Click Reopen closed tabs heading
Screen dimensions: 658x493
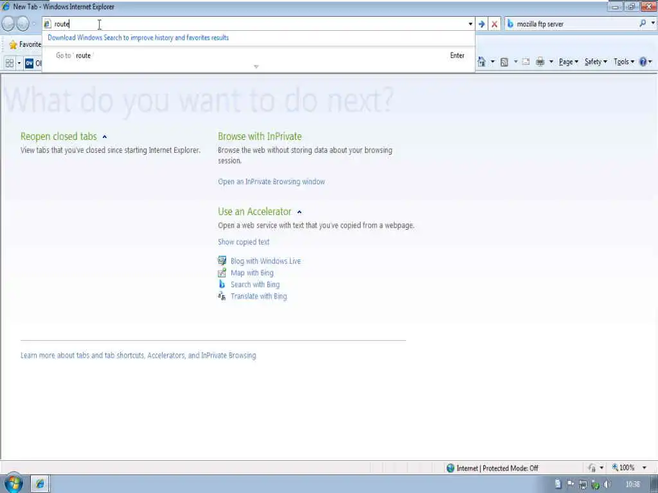click(58, 137)
